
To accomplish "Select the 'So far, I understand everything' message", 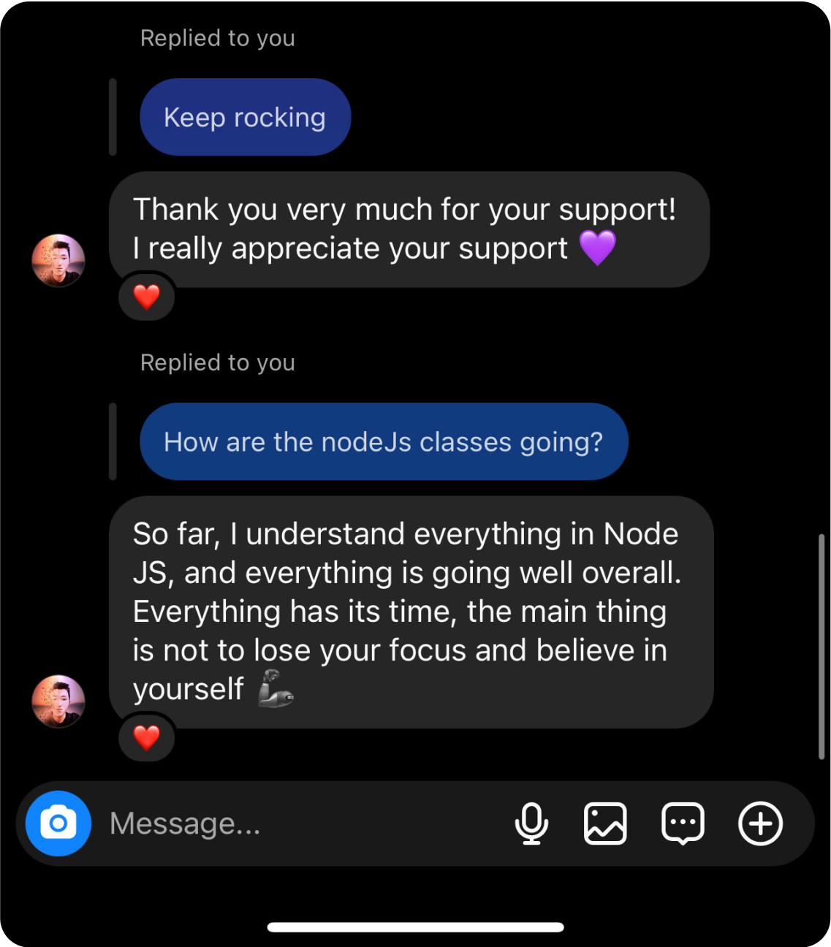I will (411, 612).
